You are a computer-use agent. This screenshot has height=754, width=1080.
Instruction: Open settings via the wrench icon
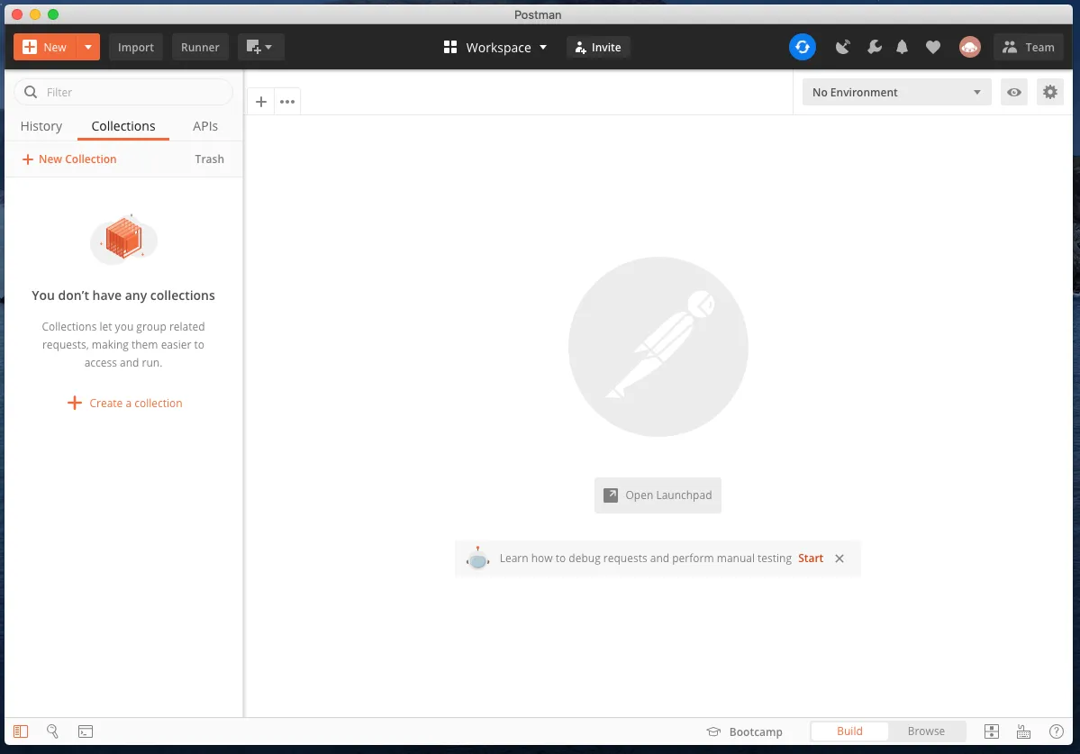click(874, 47)
